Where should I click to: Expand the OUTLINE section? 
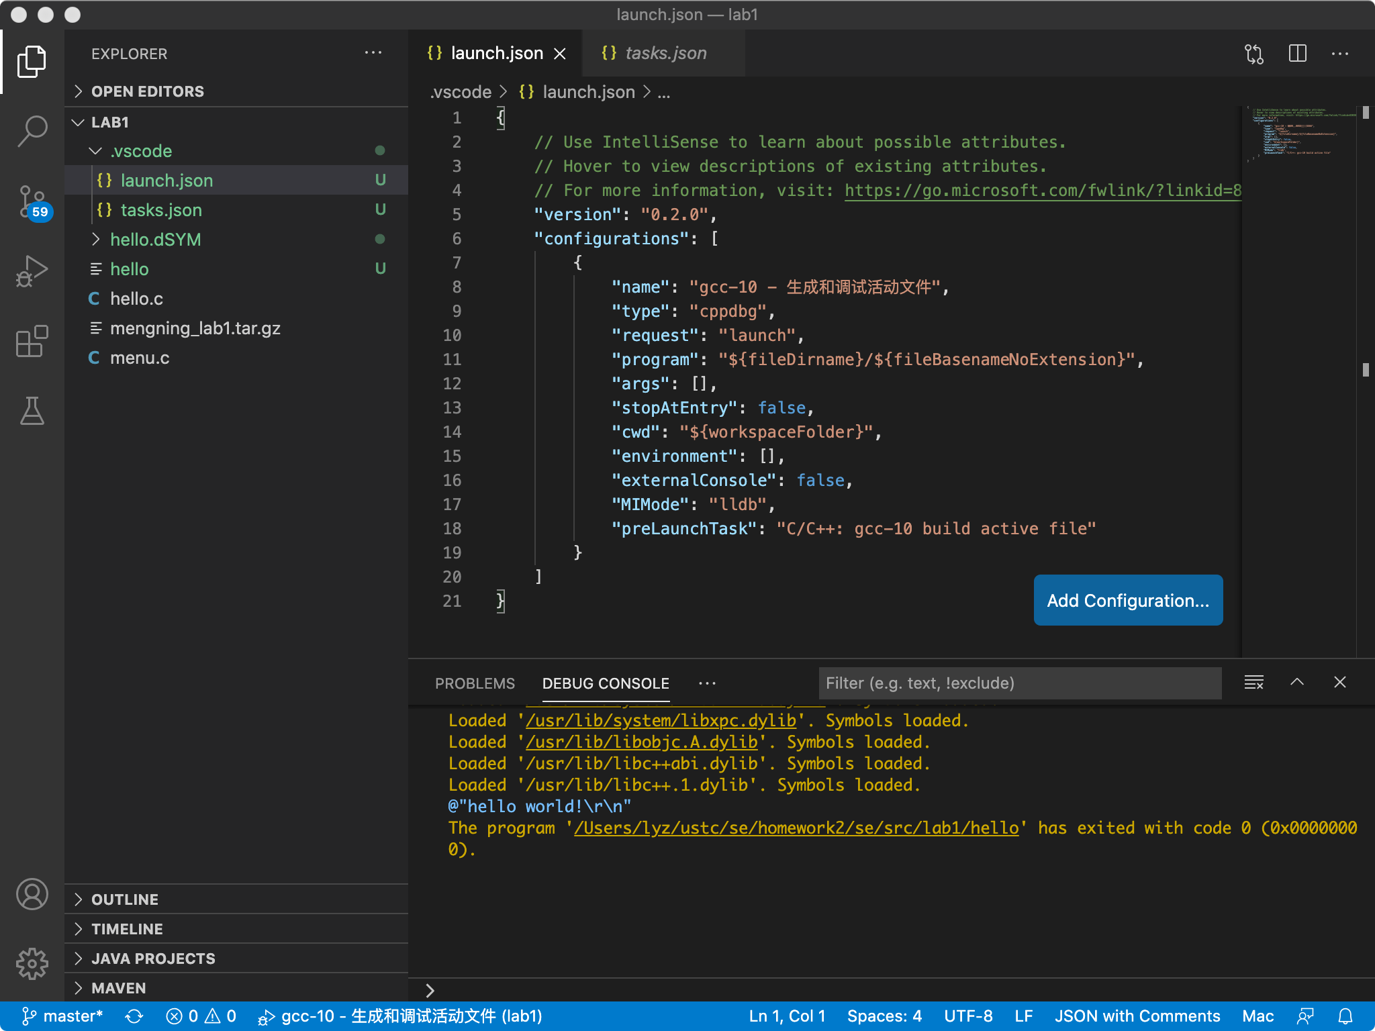[x=125, y=899]
